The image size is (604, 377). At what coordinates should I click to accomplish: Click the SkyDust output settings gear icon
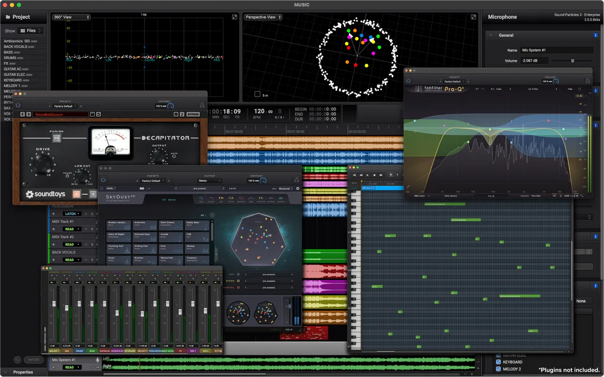(298, 188)
